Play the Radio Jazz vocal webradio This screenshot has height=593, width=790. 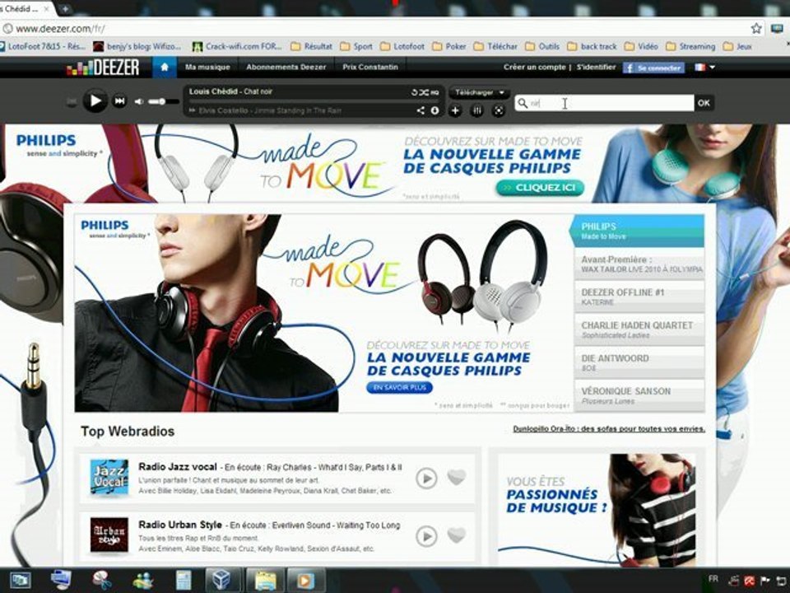pos(426,478)
